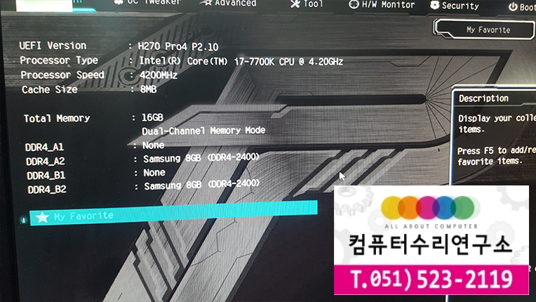The image size is (536, 302).
Task: Click the DDR4_A2 Samsung 8GB entry
Action: (x=201, y=158)
